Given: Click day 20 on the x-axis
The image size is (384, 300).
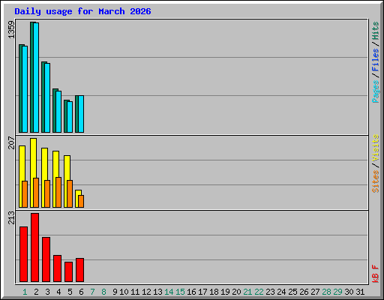Looking at the screenshot, I should click(x=236, y=292).
